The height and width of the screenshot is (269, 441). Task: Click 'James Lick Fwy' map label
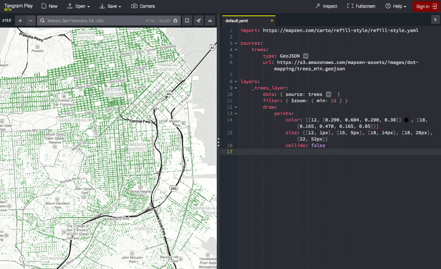tap(160, 222)
